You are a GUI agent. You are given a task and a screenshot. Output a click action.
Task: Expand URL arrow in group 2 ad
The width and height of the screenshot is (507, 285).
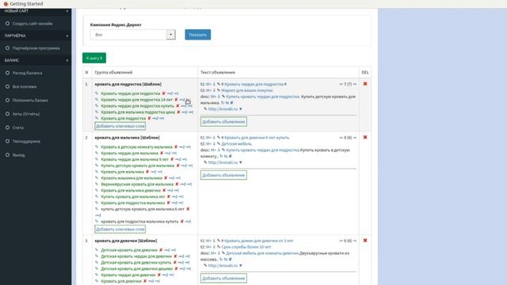pyautogui.click(x=241, y=162)
